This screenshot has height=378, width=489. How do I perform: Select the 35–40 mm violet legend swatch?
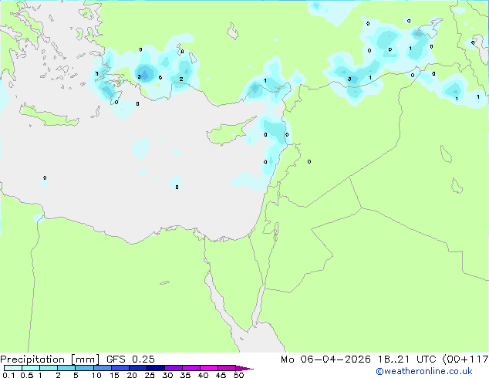click(x=191, y=368)
